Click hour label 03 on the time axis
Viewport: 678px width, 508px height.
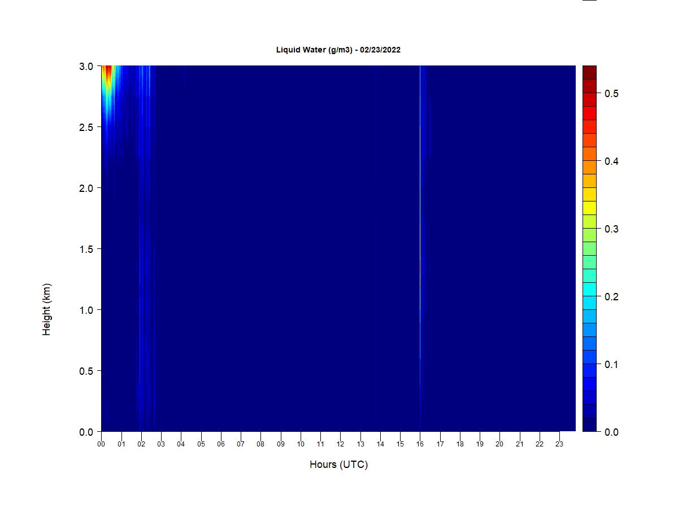[161, 444]
